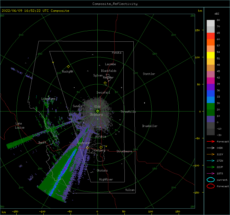Click the Okotoks city label
The height and width of the screenshot is (215, 230).
(x=102, y=171)
